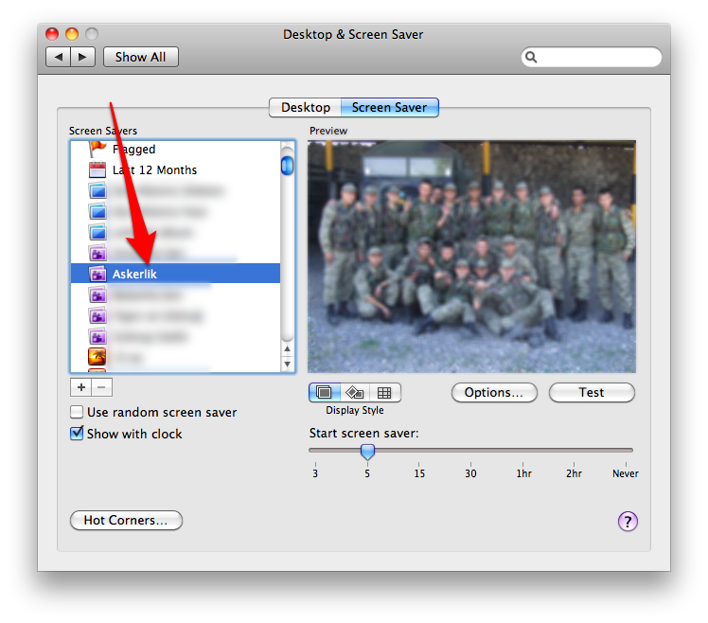Pick the Mosaic grid display style icon

(x=384, y=392)
